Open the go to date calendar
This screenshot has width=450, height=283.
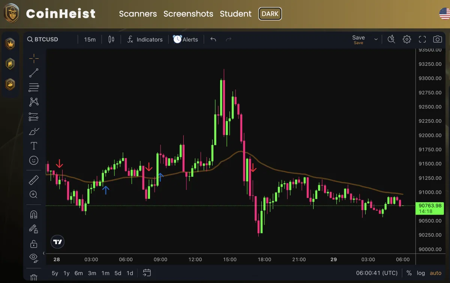click(x=147, y=273)
